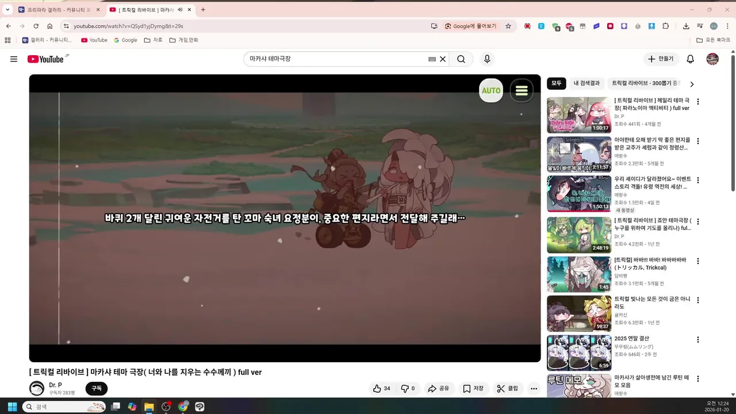Create a clip with 클립 button

click(x=507, y=389)
